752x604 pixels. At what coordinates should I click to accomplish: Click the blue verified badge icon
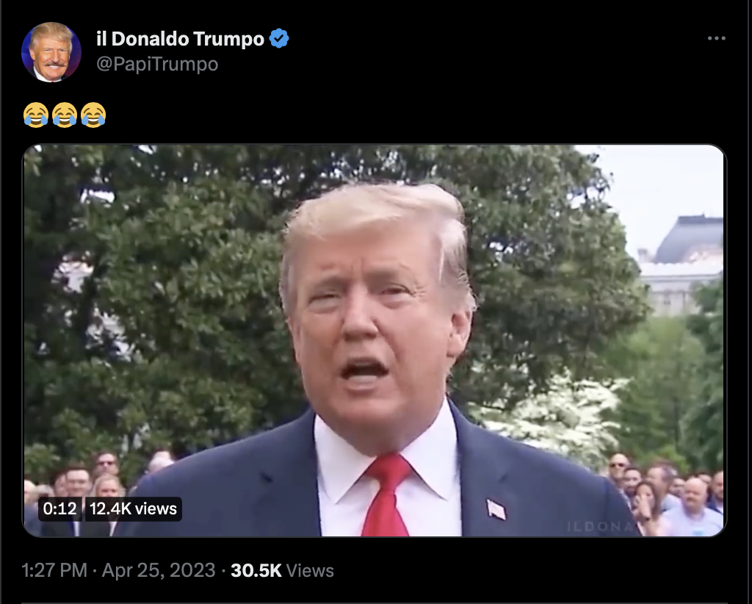tap(279, 38)
